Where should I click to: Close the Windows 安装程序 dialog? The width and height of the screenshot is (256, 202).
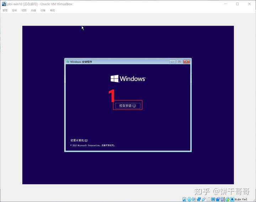[186, 62]
